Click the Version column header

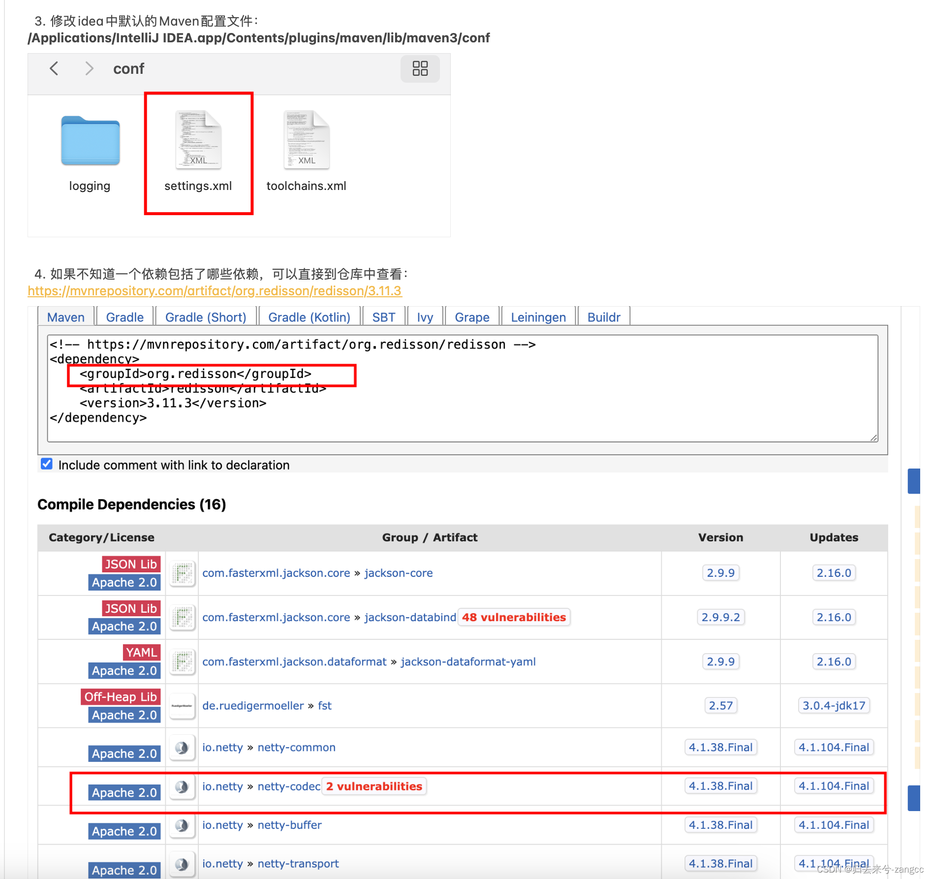pos(720,537)
